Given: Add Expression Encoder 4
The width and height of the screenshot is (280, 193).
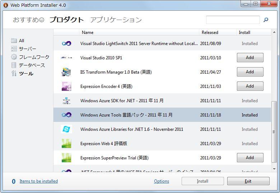Looking at the screenshot, I should [250, 86].
